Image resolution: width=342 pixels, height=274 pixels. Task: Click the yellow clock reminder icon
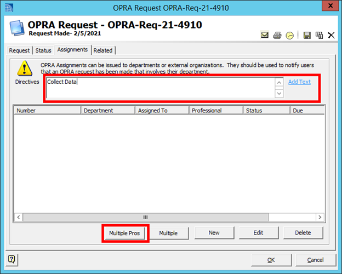pyautogui.click(x=289, y=35)
